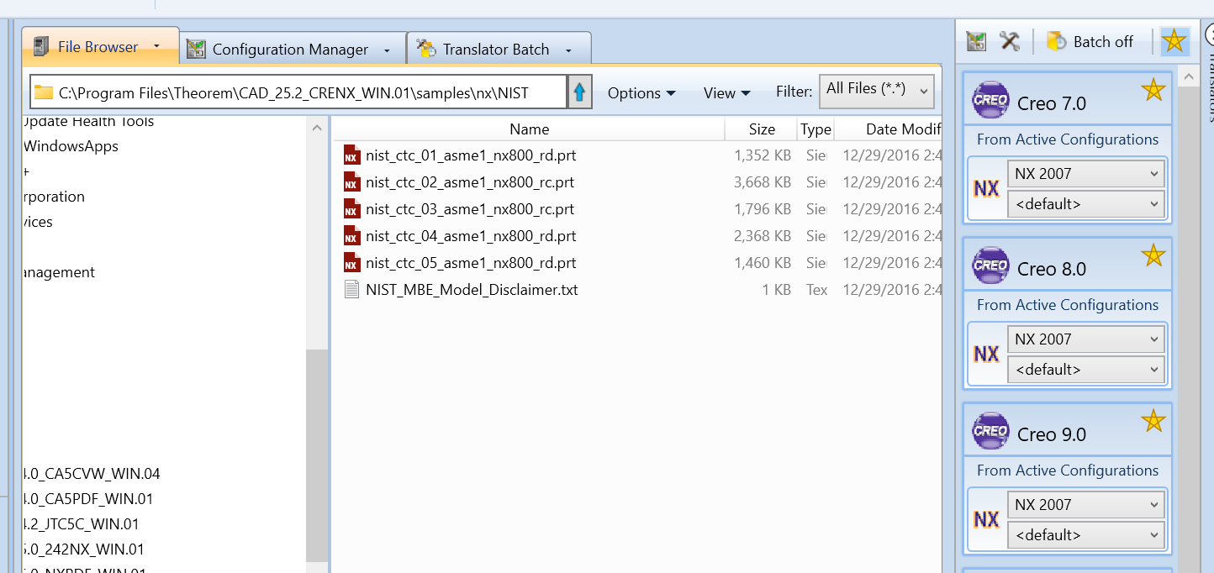This screenshot has height=573, width=1214.
Task: Click the NX logo in the Creo 9.0 card
Action: coord(987,519)
